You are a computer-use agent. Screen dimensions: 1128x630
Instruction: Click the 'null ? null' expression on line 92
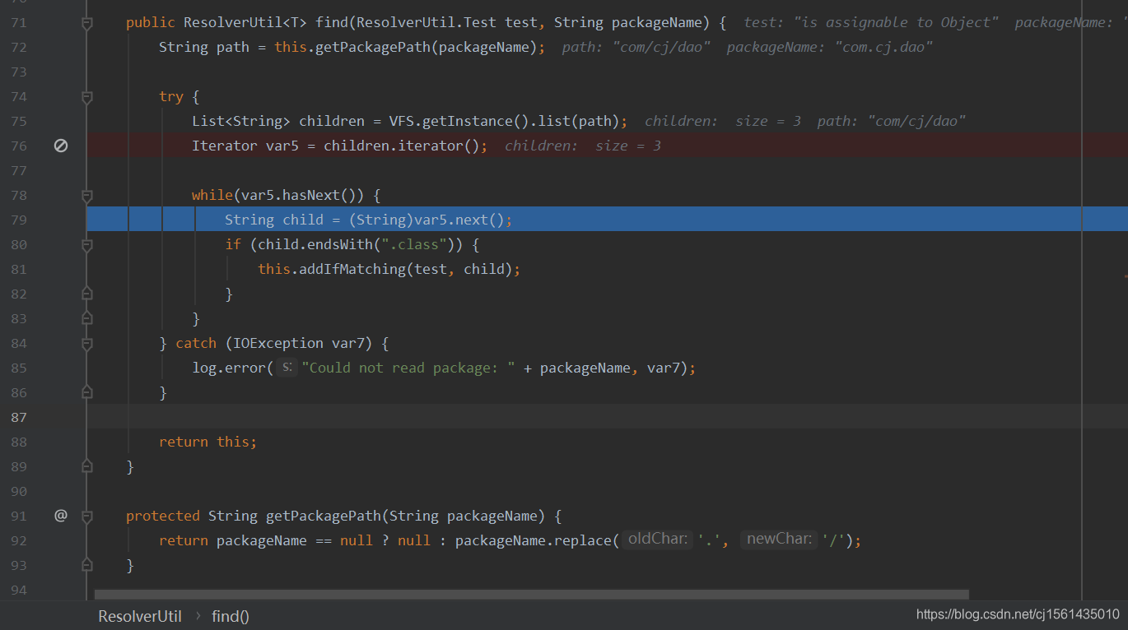coord(385,540)
